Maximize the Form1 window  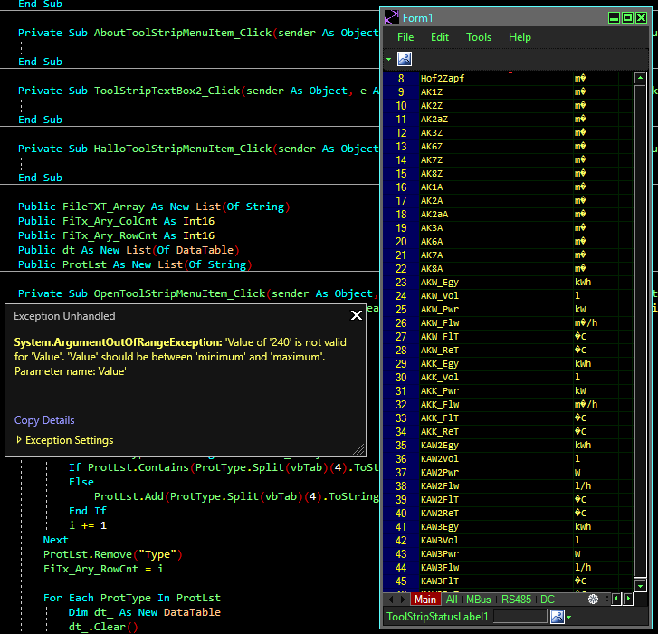[x=627, y=17]
